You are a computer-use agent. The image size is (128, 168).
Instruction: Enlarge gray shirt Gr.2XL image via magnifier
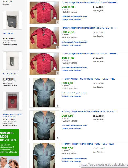(58, 138)
